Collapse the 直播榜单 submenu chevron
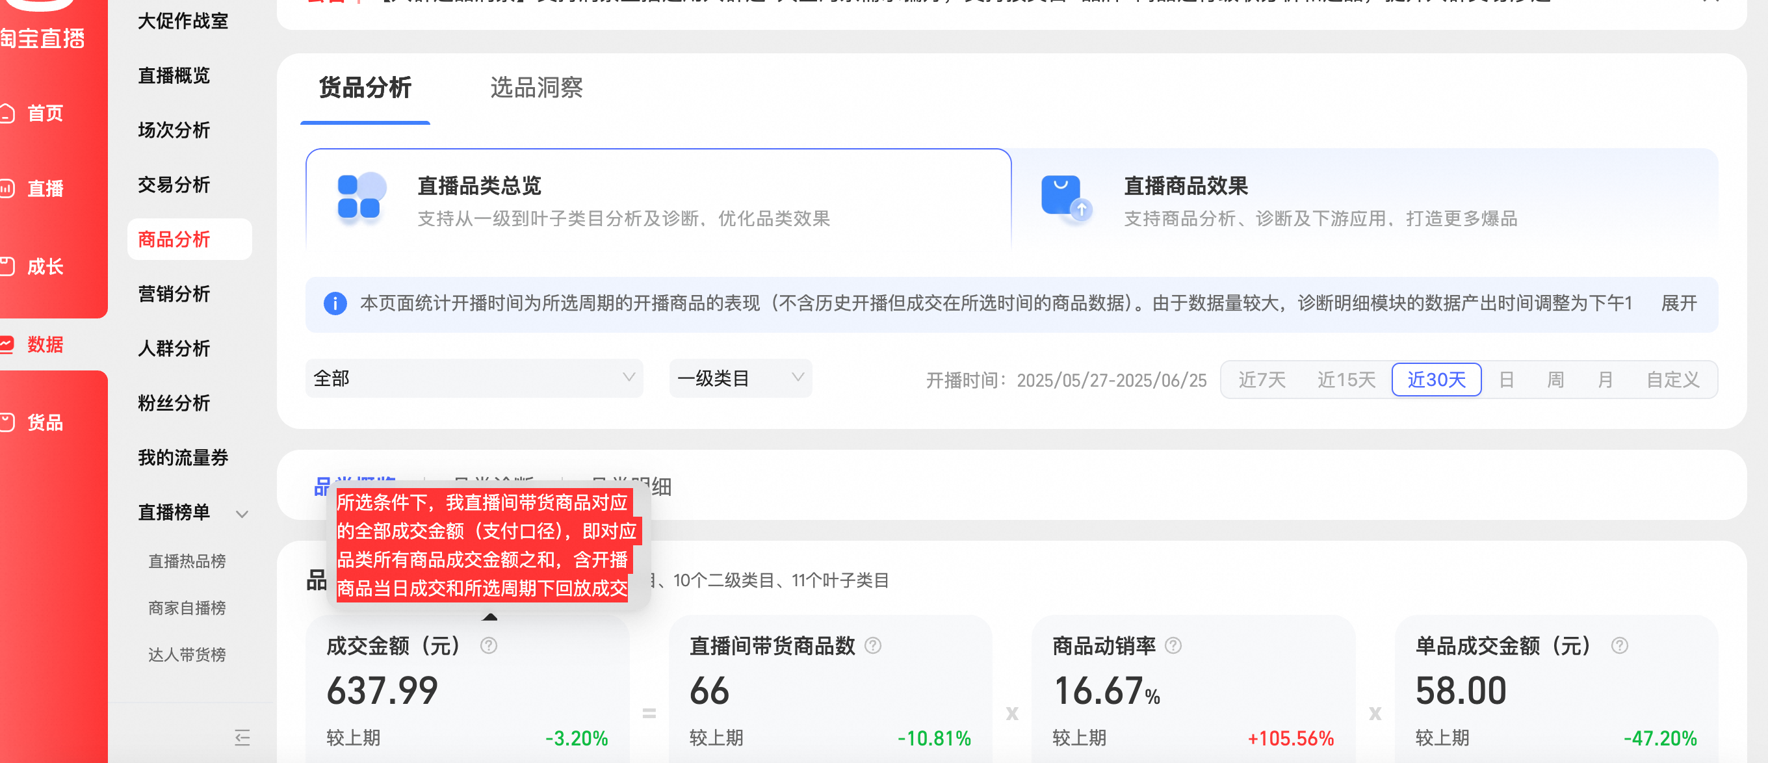1768x763 pixels. tap(242, 514)
